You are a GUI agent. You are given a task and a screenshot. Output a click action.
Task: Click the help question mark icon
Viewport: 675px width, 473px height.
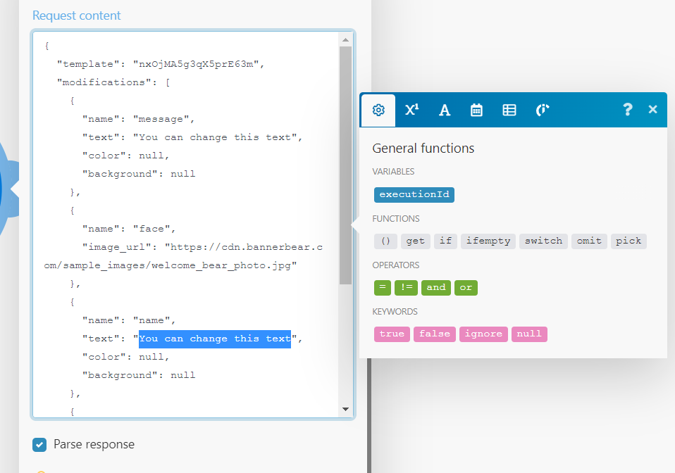pyautogui.click(x=627, y=110)
